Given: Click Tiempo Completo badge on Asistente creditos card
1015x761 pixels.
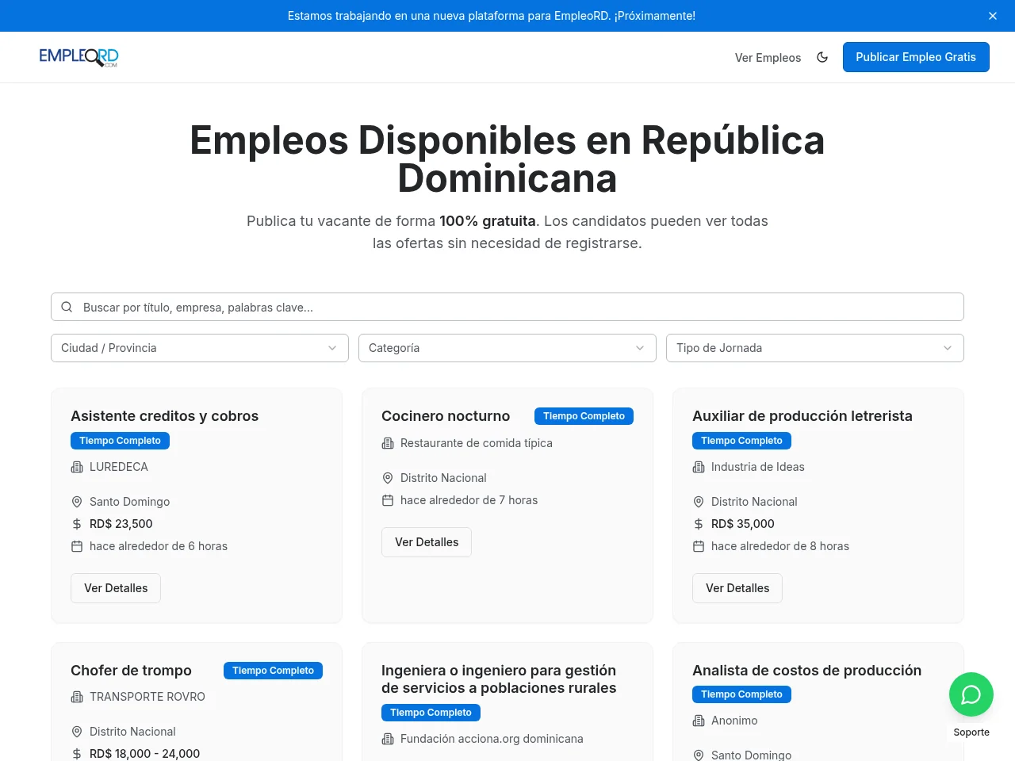Looking at the screenshot, I should pyautogui.click(x=120, y=441).
